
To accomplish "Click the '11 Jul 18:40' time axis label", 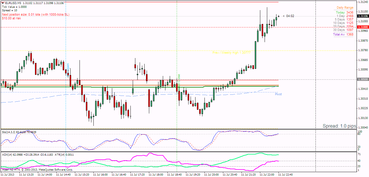I will coord(174,175).
